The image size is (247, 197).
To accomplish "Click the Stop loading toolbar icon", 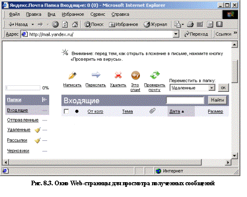I will (x=55, y=24).
